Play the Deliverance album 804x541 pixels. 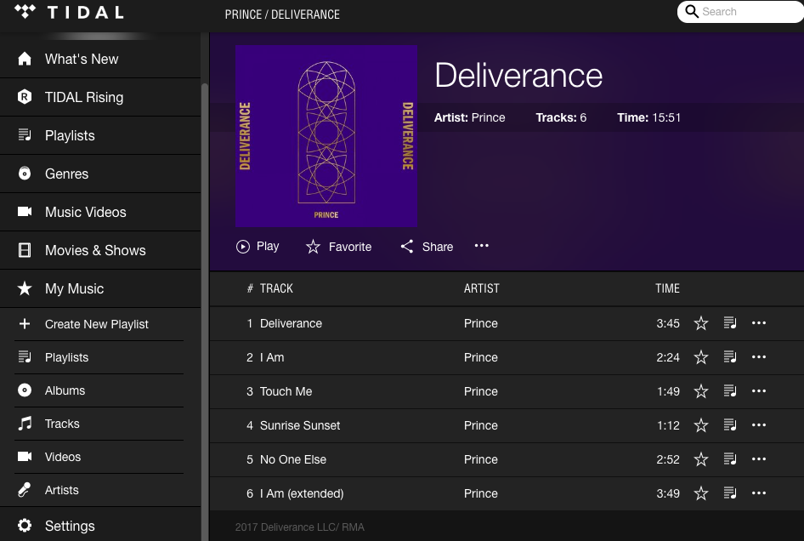click(x=258, y=247)
